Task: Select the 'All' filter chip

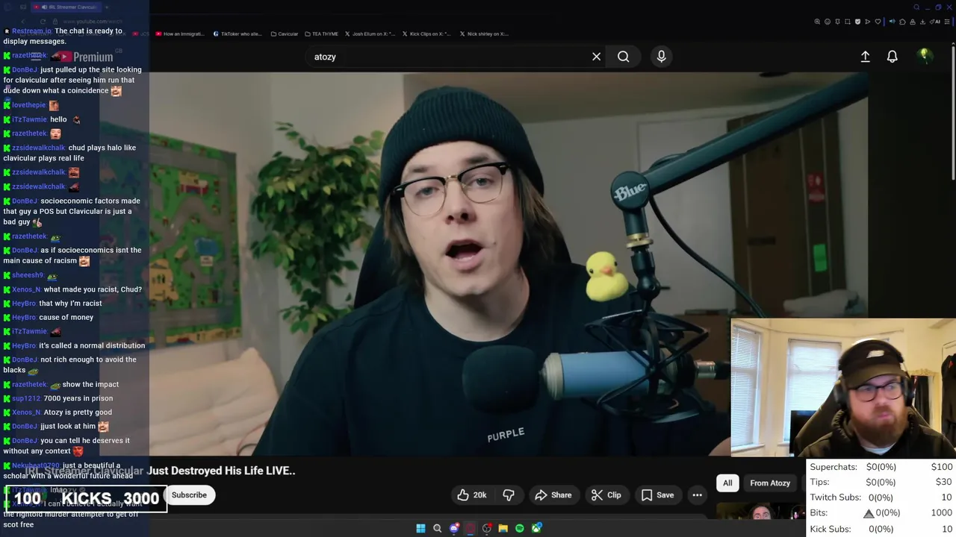Action: pos(727,483)
